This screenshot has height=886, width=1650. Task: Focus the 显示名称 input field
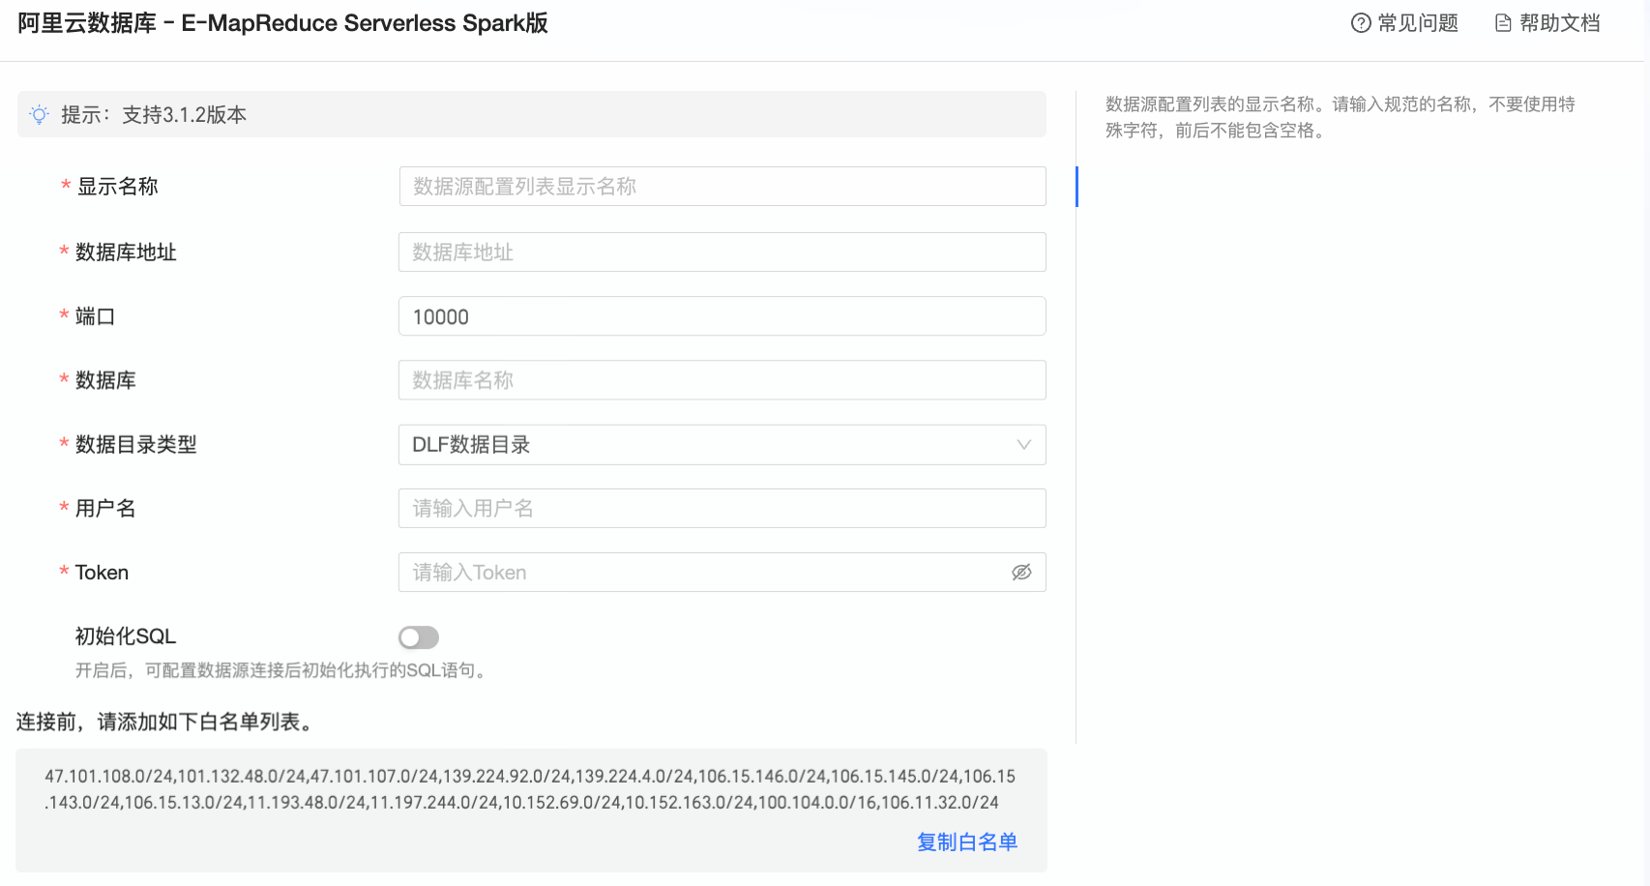(x=722, y=187)
